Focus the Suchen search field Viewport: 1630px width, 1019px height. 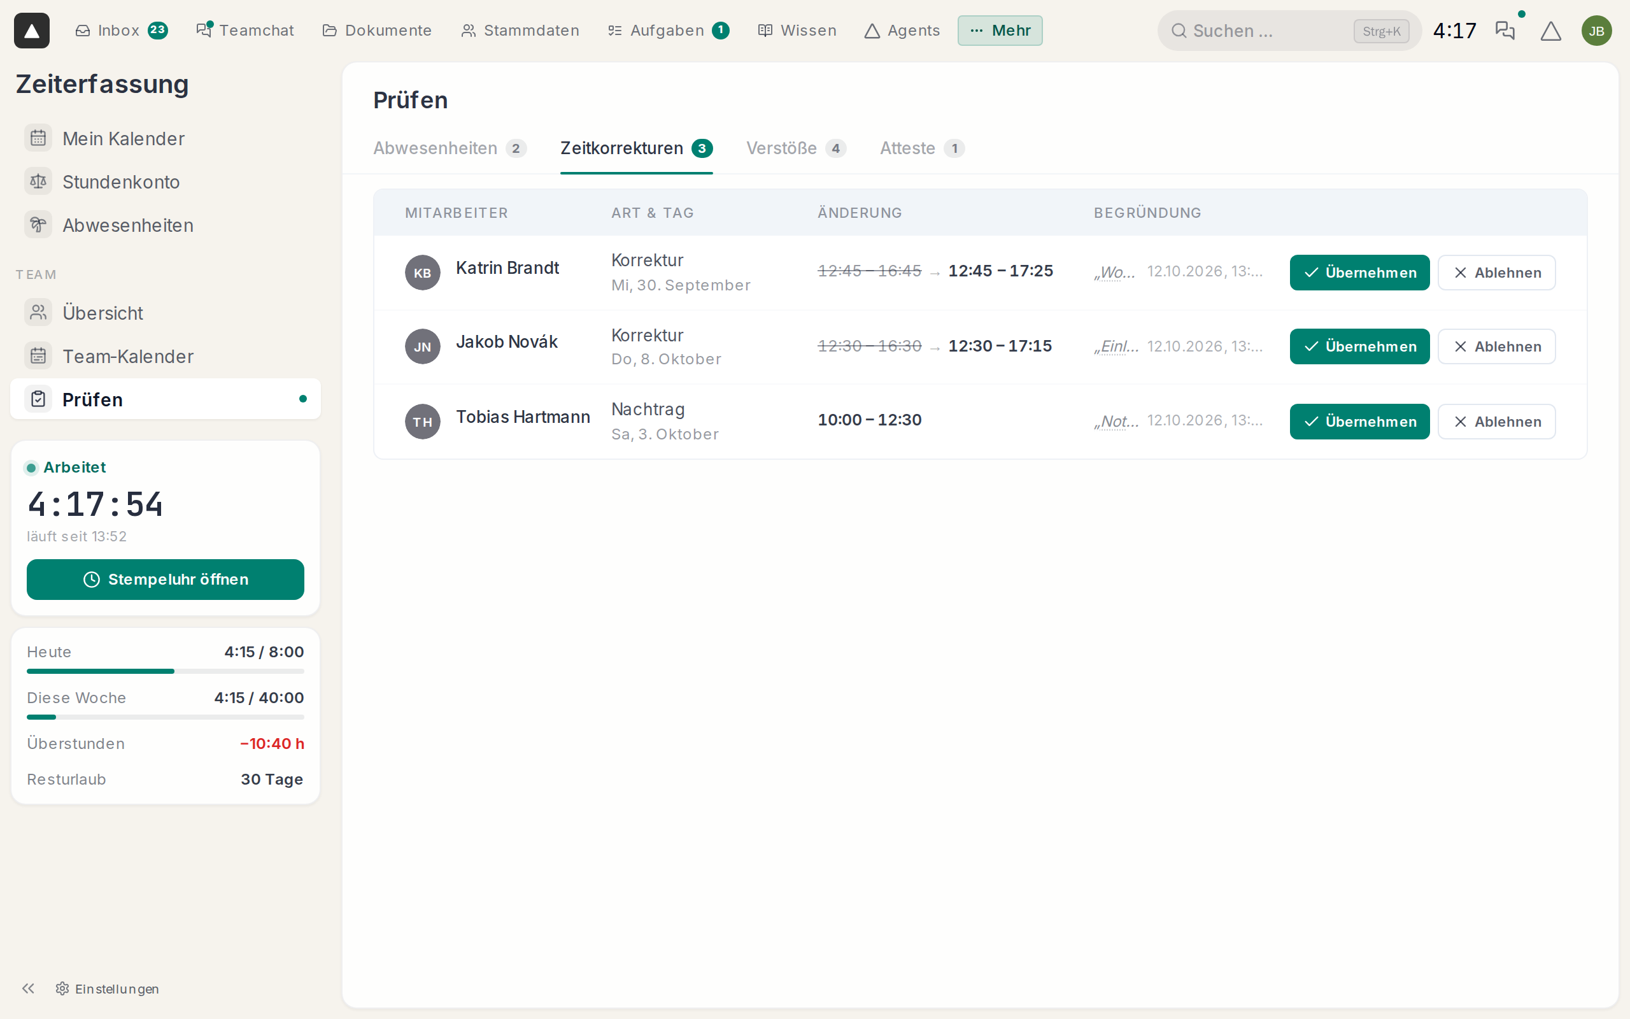(1289, 31)
